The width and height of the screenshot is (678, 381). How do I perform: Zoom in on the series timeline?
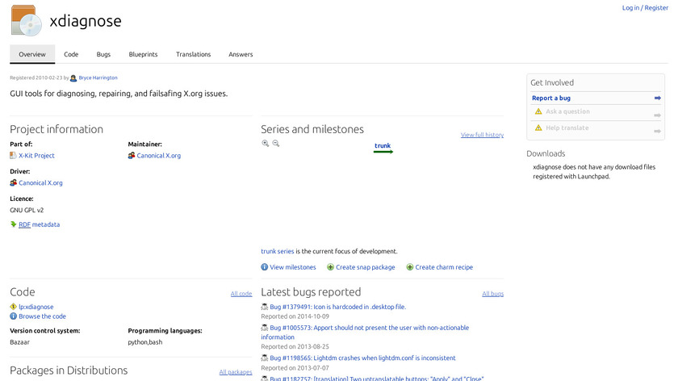click(x=266, y=143)
